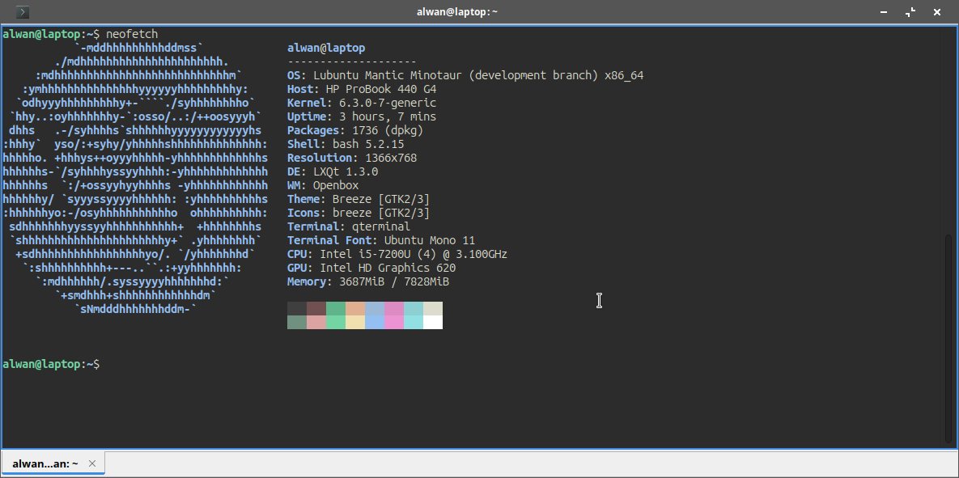Click the Resolution value 1366x768
This screenshot has height=478, width=959.
click(391, 158)
